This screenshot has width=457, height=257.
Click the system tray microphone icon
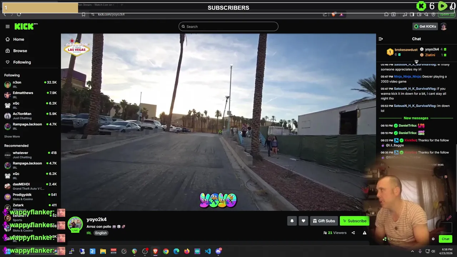(x=420, y=251)
